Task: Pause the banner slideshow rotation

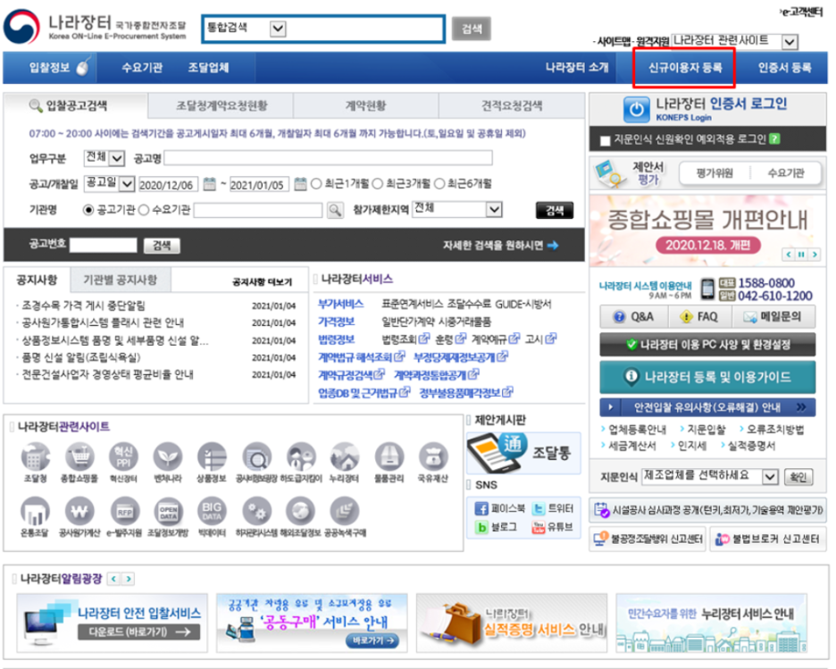Action: [x=801, y=255]
